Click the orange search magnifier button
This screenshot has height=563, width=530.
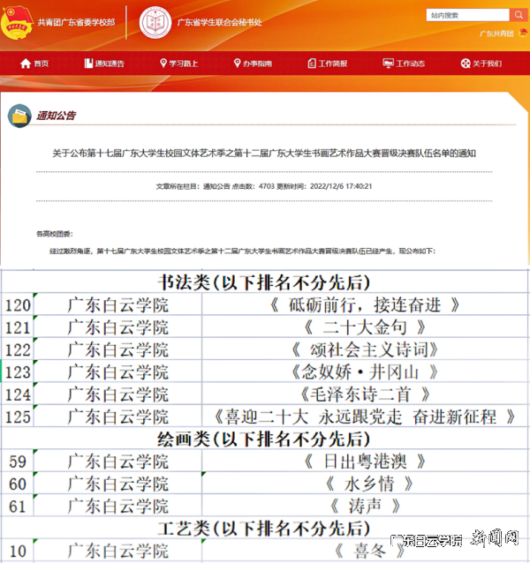(519, 15)
